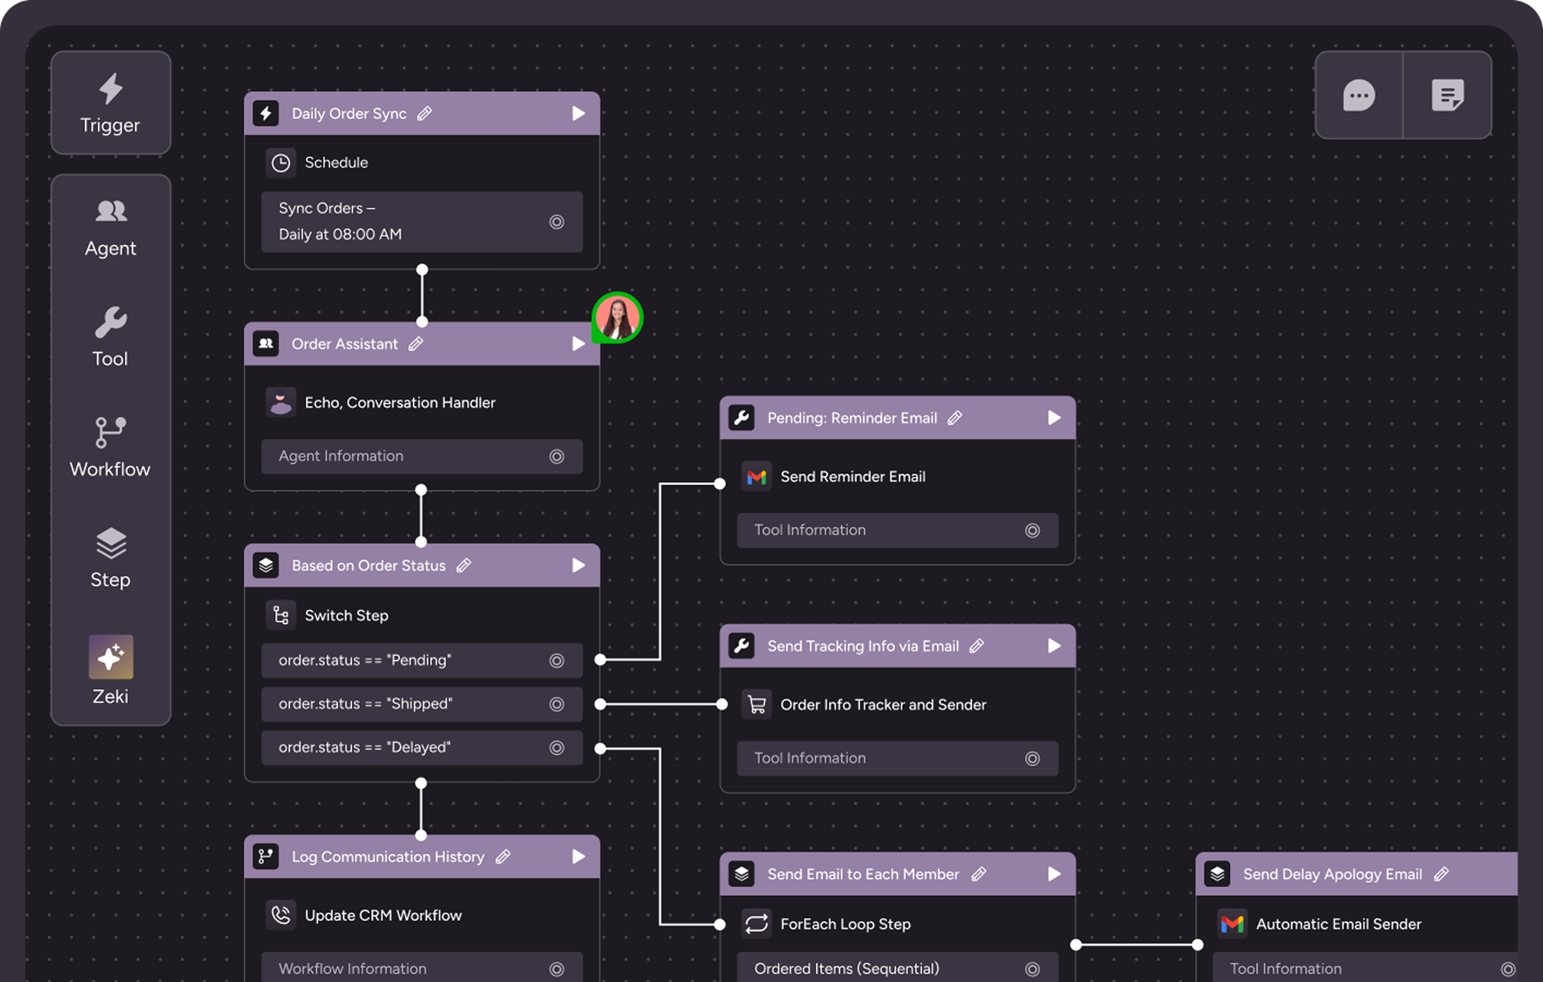Toggle target icon on Pending condition row
The image size is (1543, 982).
point(557,661)
